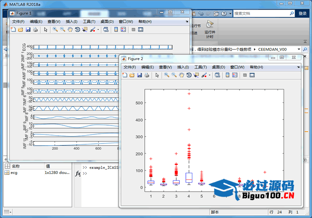Toggle Pan hand tool in Figure 1

[70, 30]
